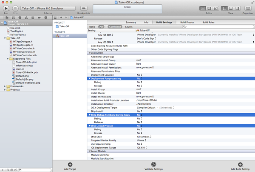Collapse the Supporting Files folder

coord(8,59)
